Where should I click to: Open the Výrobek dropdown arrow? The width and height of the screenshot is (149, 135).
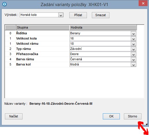pos(61,15)
